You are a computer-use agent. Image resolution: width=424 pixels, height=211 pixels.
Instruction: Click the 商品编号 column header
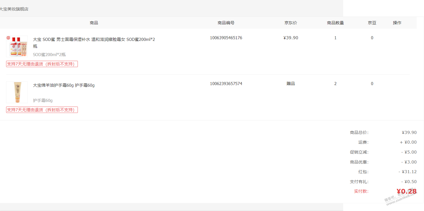tap(226, 23)
